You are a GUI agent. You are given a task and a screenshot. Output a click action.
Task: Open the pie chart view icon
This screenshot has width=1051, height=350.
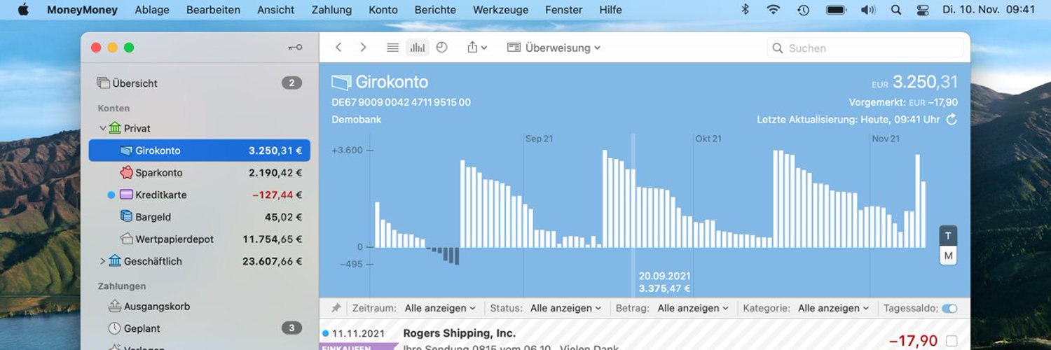pos(441,48)
